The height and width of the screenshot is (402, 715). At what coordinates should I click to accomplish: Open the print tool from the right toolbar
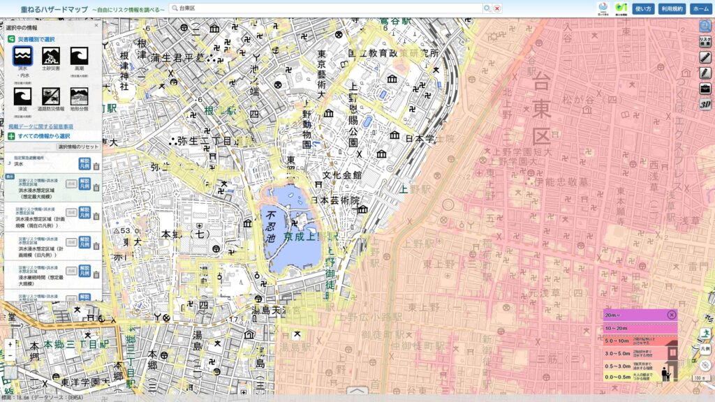click(705, 89)
